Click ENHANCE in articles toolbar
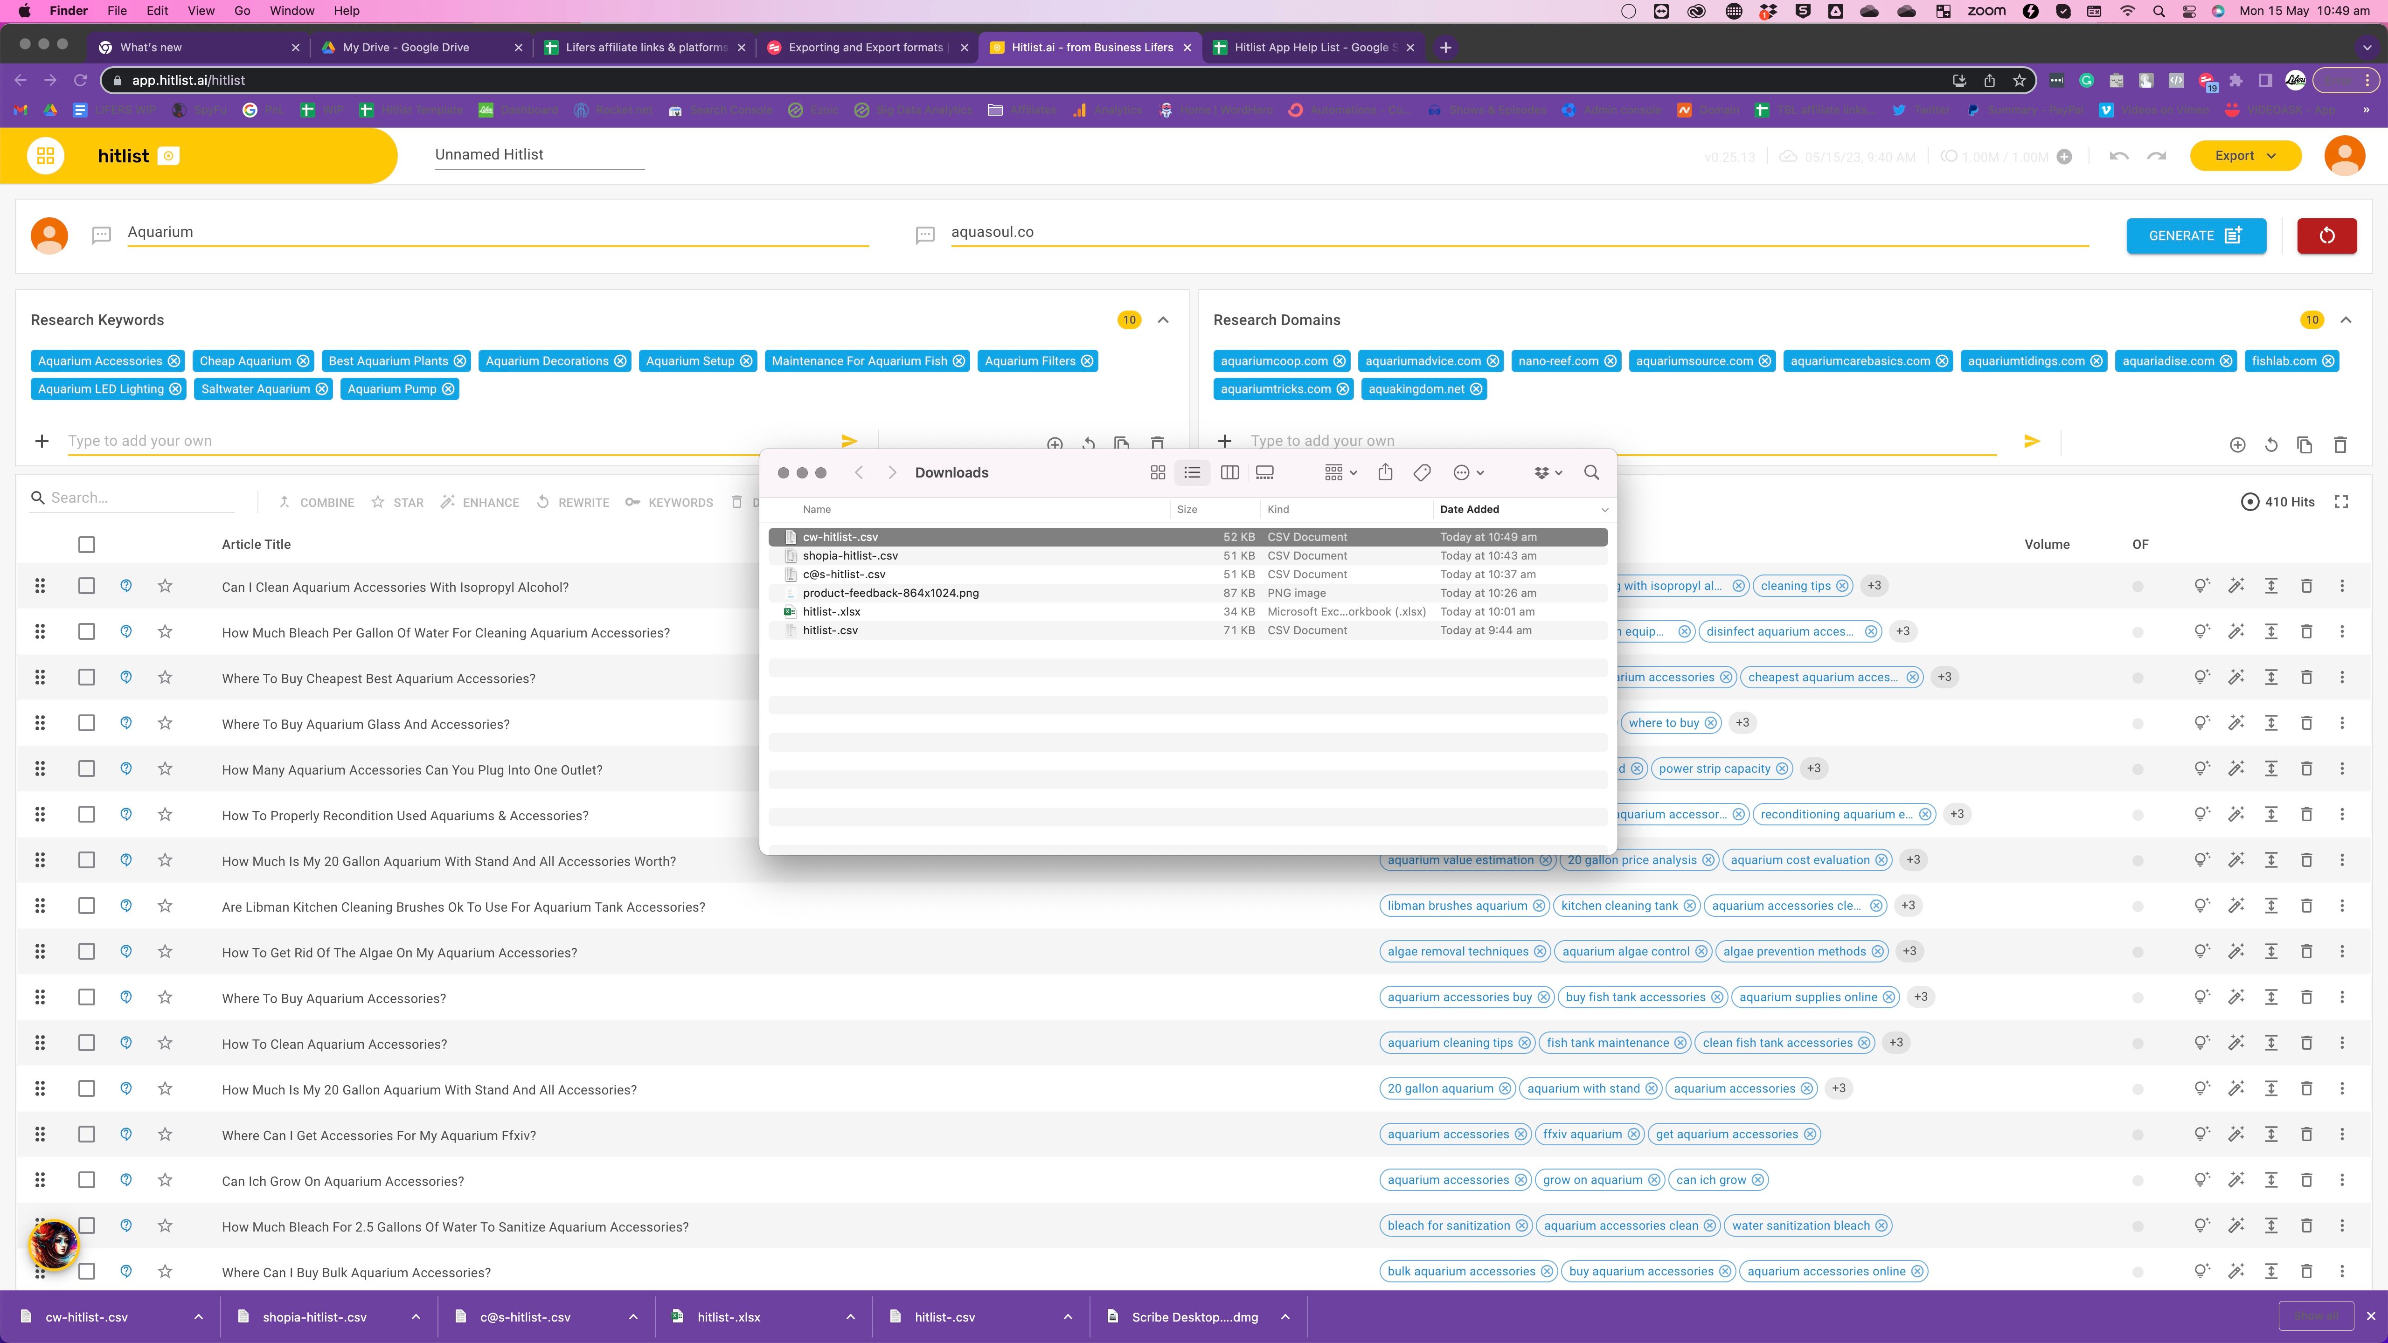 click(479, 502)
